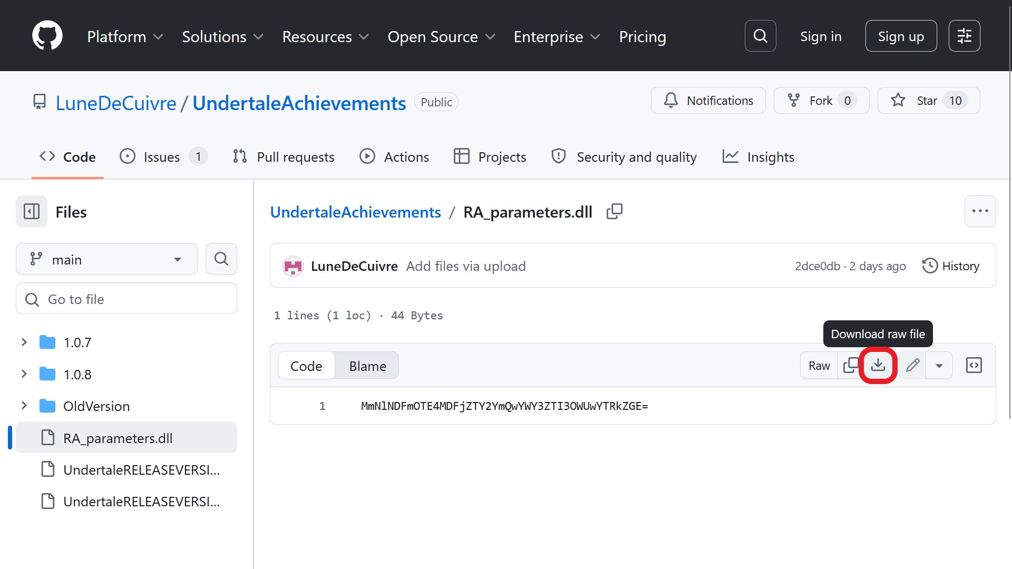
Task: Go to the GitHub homepage logo
Action: pyautogui.click(x=47, y=36)
